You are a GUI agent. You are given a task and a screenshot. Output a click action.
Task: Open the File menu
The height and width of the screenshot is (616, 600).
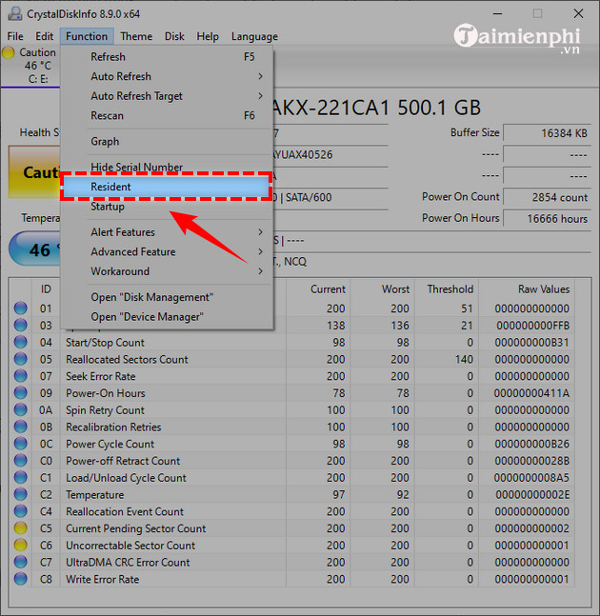point(15,36)
